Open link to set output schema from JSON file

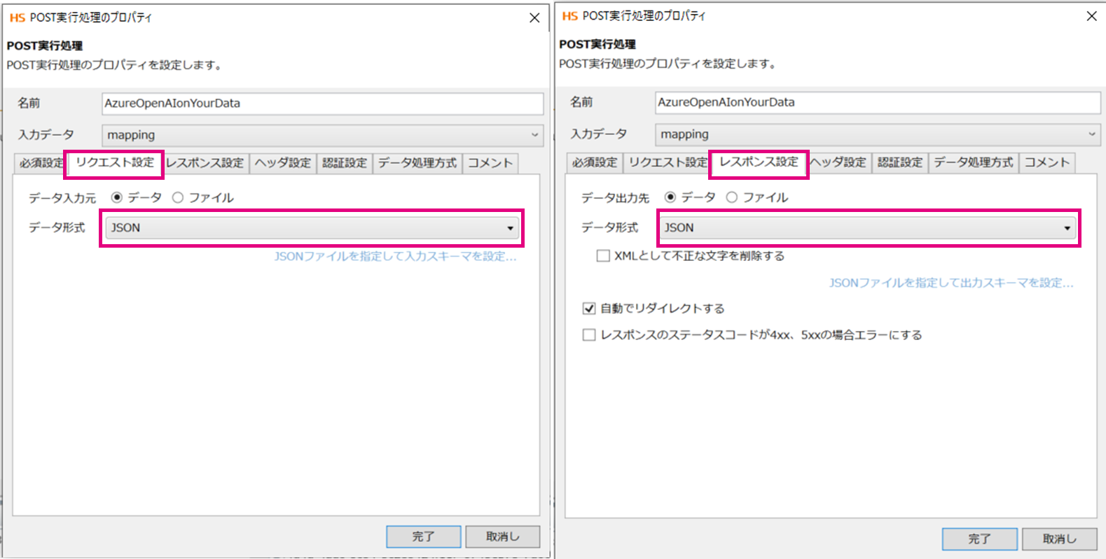tap(951, 283)
